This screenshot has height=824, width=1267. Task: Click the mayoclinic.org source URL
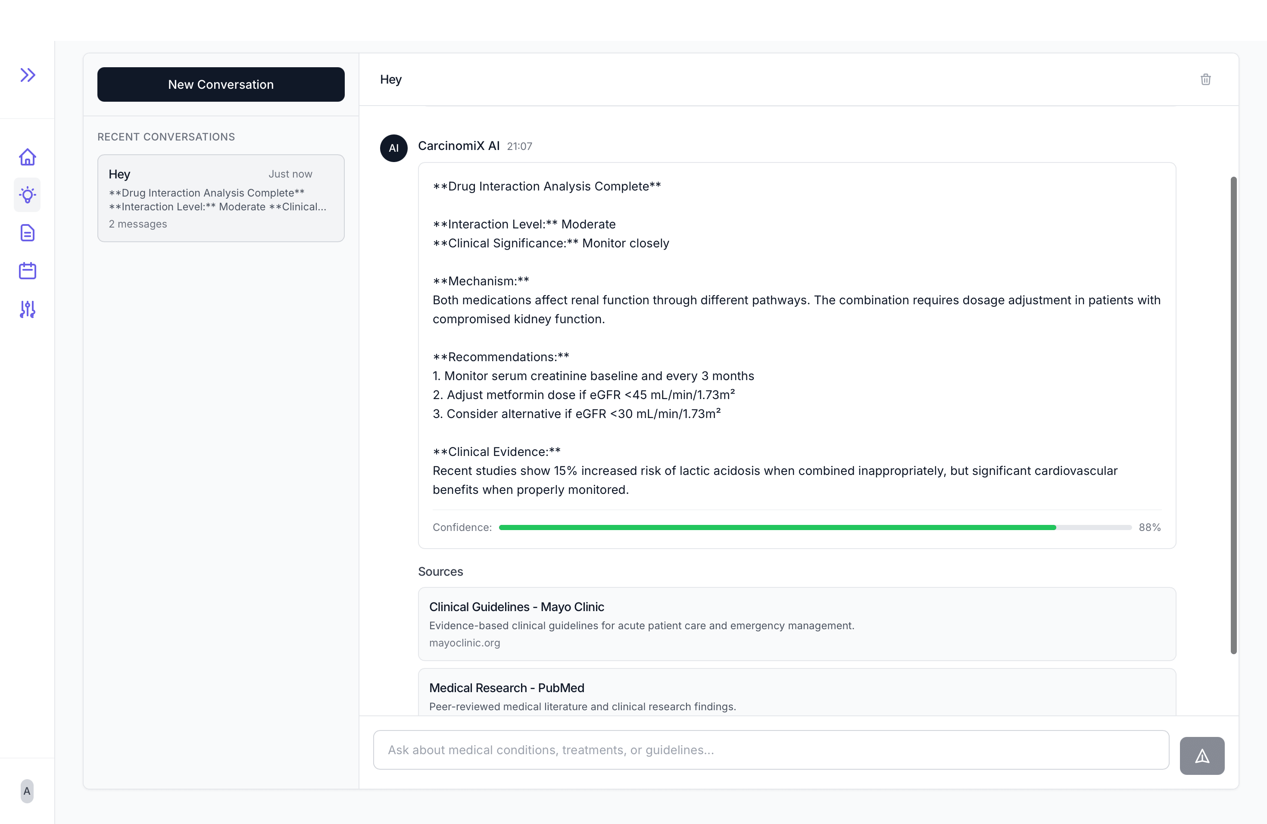point(464,643)
